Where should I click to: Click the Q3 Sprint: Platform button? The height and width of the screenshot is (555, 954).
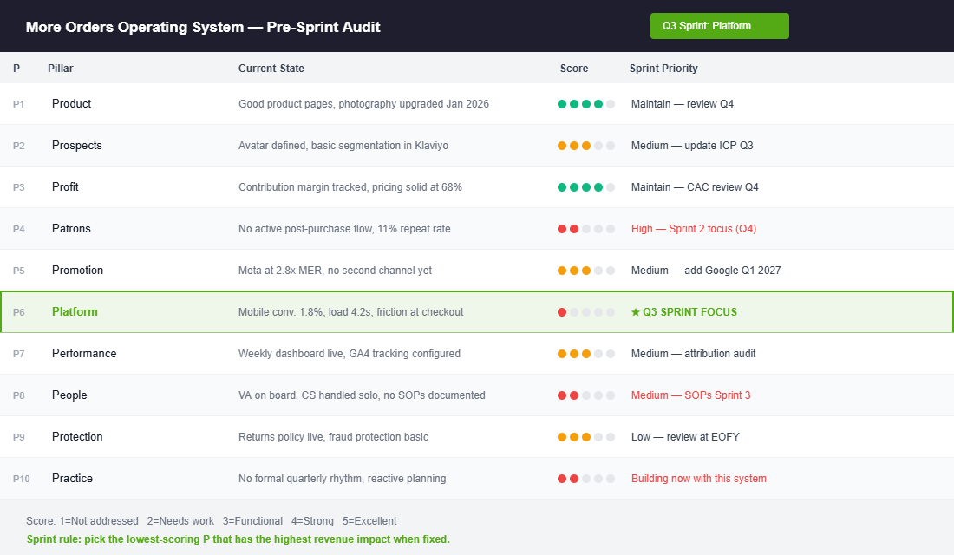tap(719, 26)
